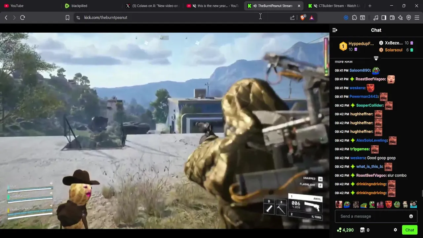Open the Brave Wallet icon

point(392,18)
